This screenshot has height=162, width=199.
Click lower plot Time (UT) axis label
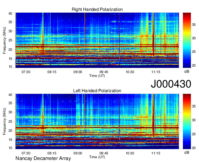point(97,157)
